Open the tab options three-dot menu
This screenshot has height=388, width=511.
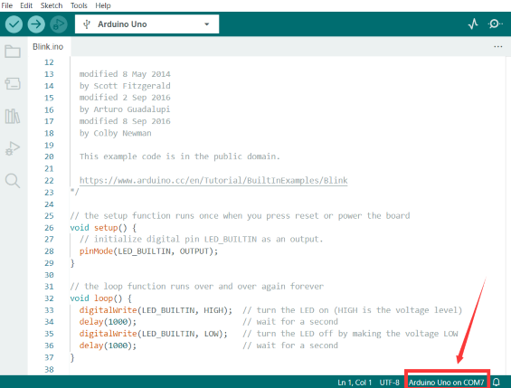[498, 47]
